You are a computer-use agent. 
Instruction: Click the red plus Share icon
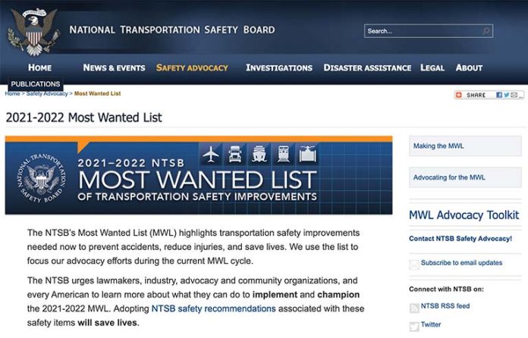click(459, 95)
